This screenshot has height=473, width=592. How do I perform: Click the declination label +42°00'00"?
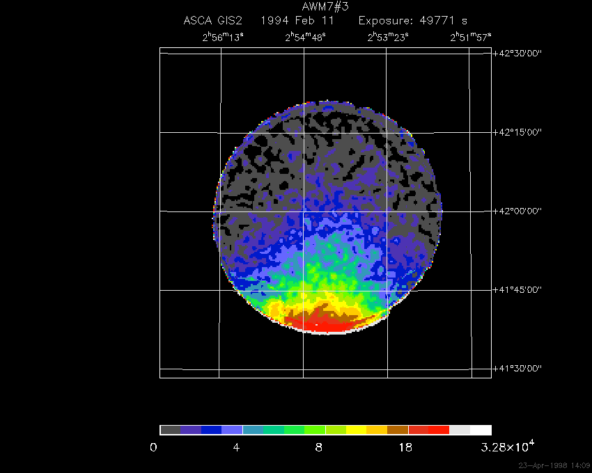point(517,211)
